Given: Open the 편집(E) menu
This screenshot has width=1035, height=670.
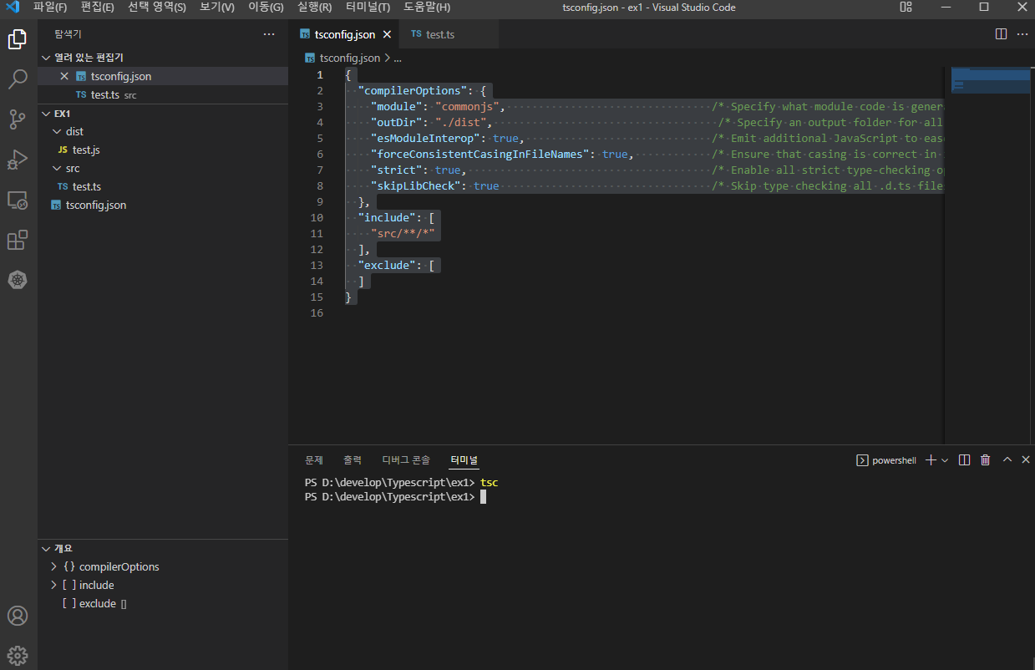Looking at the screenshot, I should (98, 8).
